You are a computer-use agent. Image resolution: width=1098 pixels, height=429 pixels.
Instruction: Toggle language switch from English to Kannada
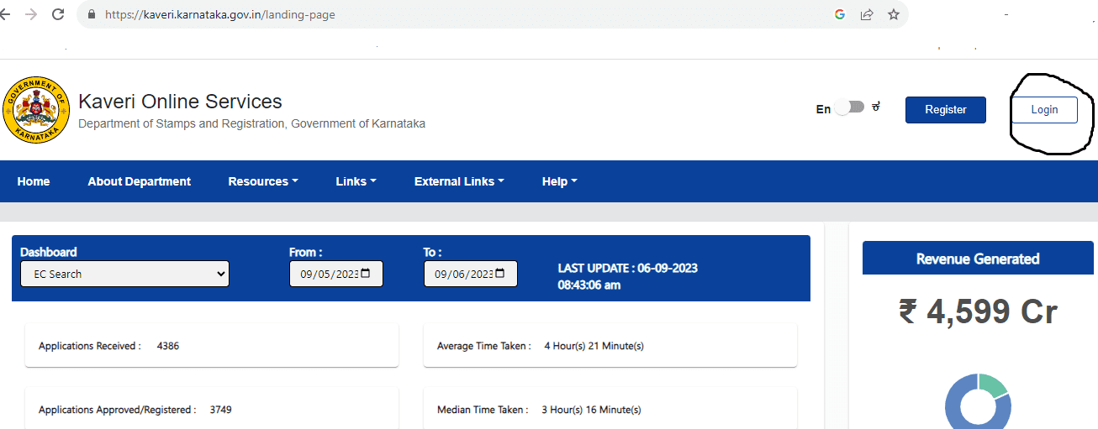pos(850,107)
